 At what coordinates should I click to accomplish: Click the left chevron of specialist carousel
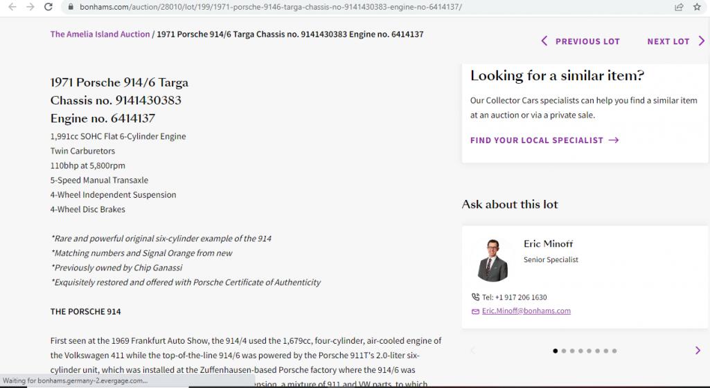tap(473, 351)
